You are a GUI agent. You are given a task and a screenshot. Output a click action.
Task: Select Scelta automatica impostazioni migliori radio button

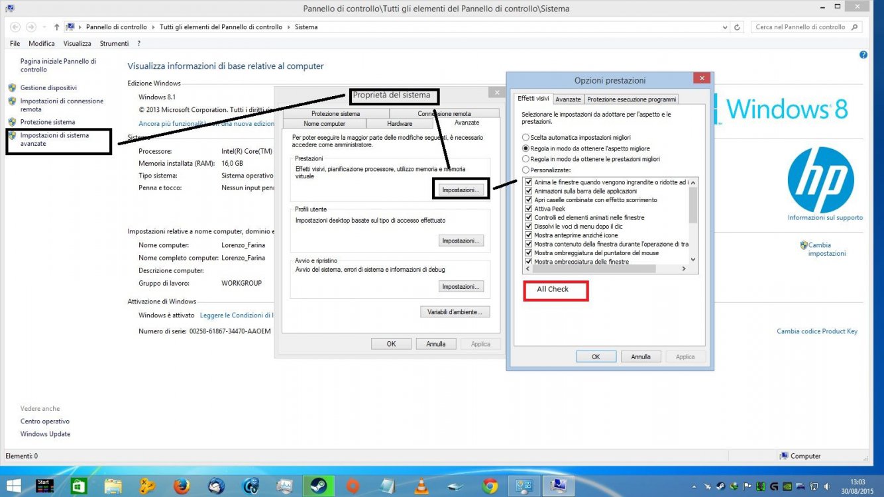526,137
